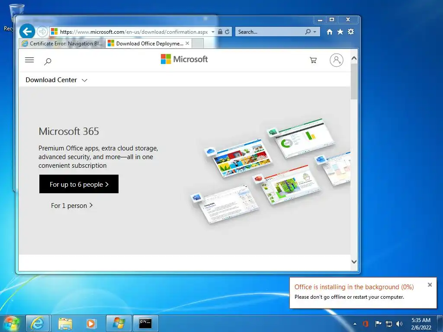Viewport: 443px width, 332px height.
Task: Click the Show desktop button on the taskbar
Action: pos(440,323)
